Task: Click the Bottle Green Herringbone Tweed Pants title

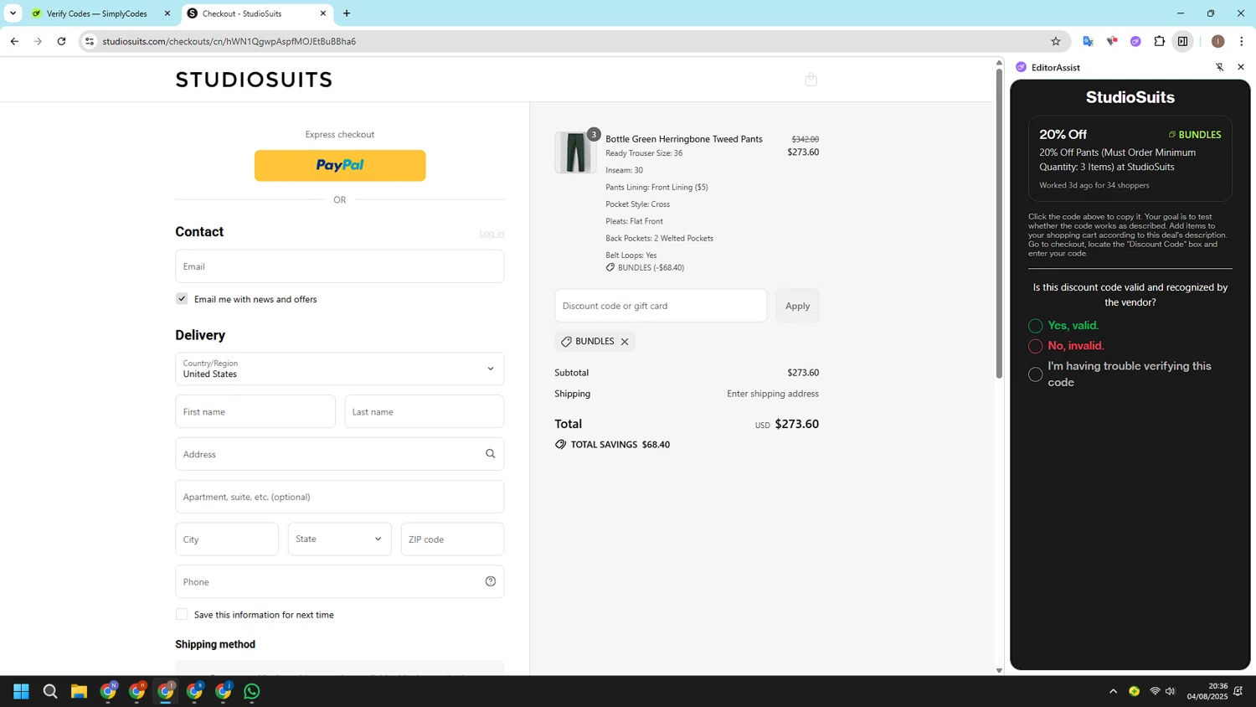Action: coord(684,139)
